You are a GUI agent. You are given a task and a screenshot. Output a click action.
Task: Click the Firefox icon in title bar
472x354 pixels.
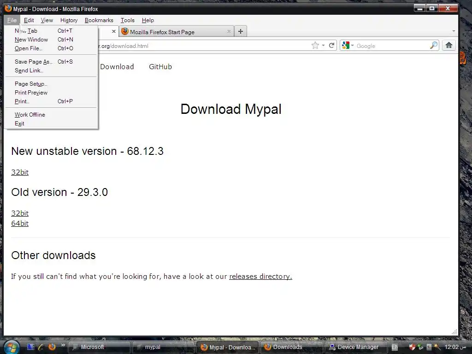pos(8,8)
